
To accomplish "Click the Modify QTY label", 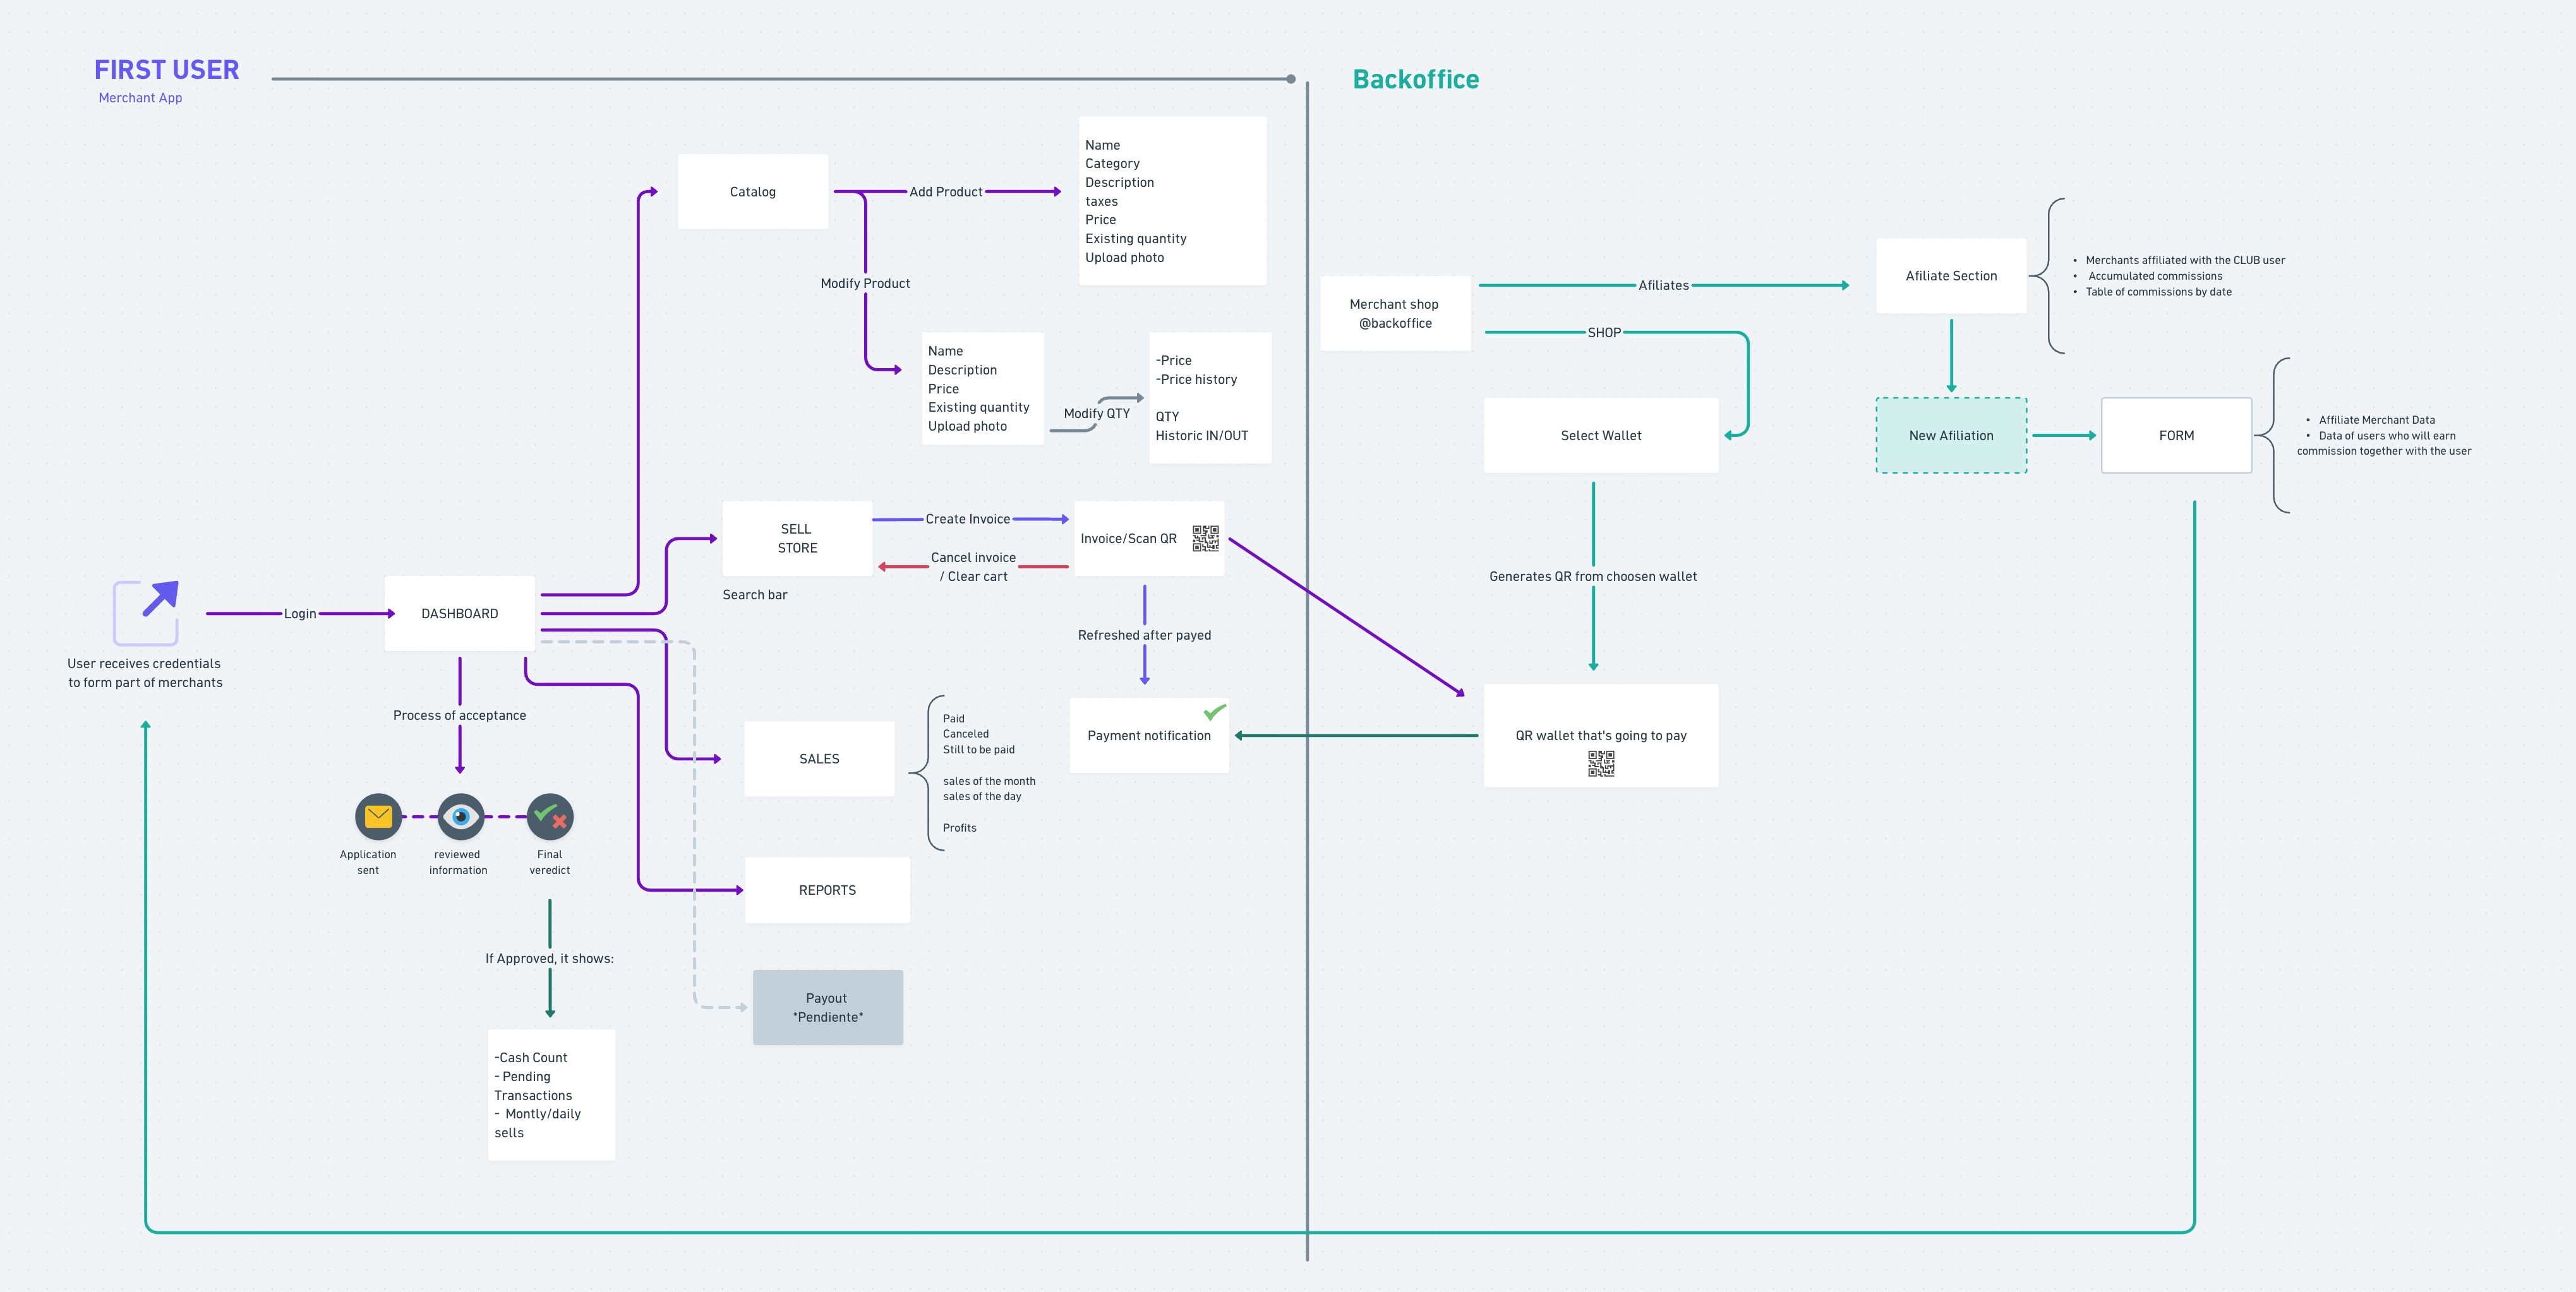I will tap(1097, 413).
